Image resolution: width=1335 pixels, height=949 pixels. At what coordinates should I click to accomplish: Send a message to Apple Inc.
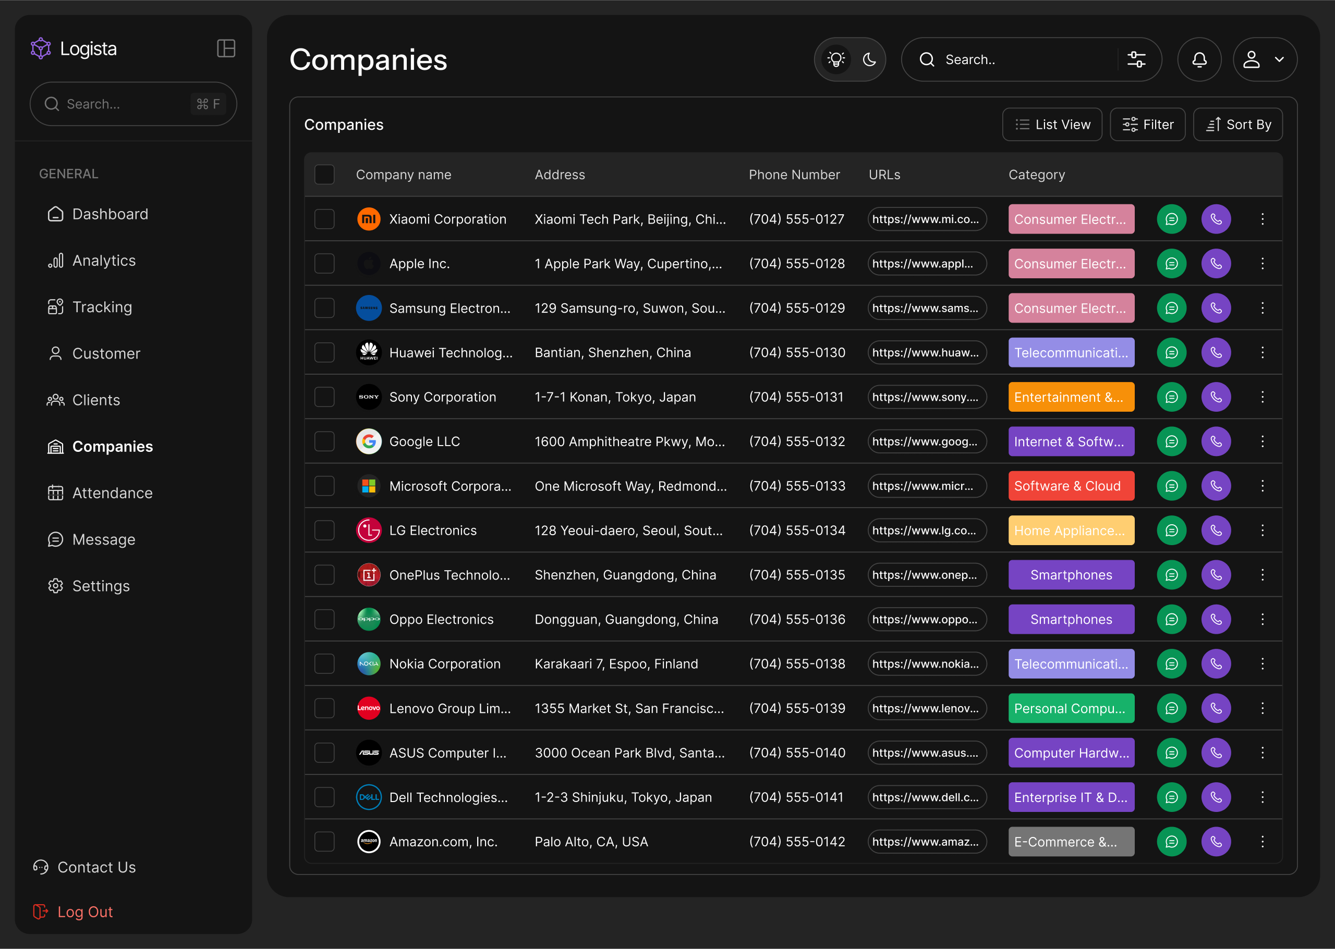point(1171,264)
